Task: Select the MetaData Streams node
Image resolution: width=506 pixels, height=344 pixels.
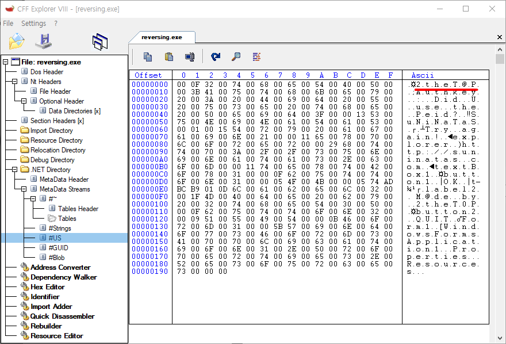Action: 64,189
